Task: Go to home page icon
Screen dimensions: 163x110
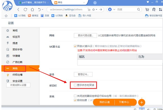Action: coord(32,10)
